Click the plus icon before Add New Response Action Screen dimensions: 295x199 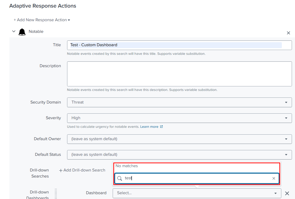(14, 20)
